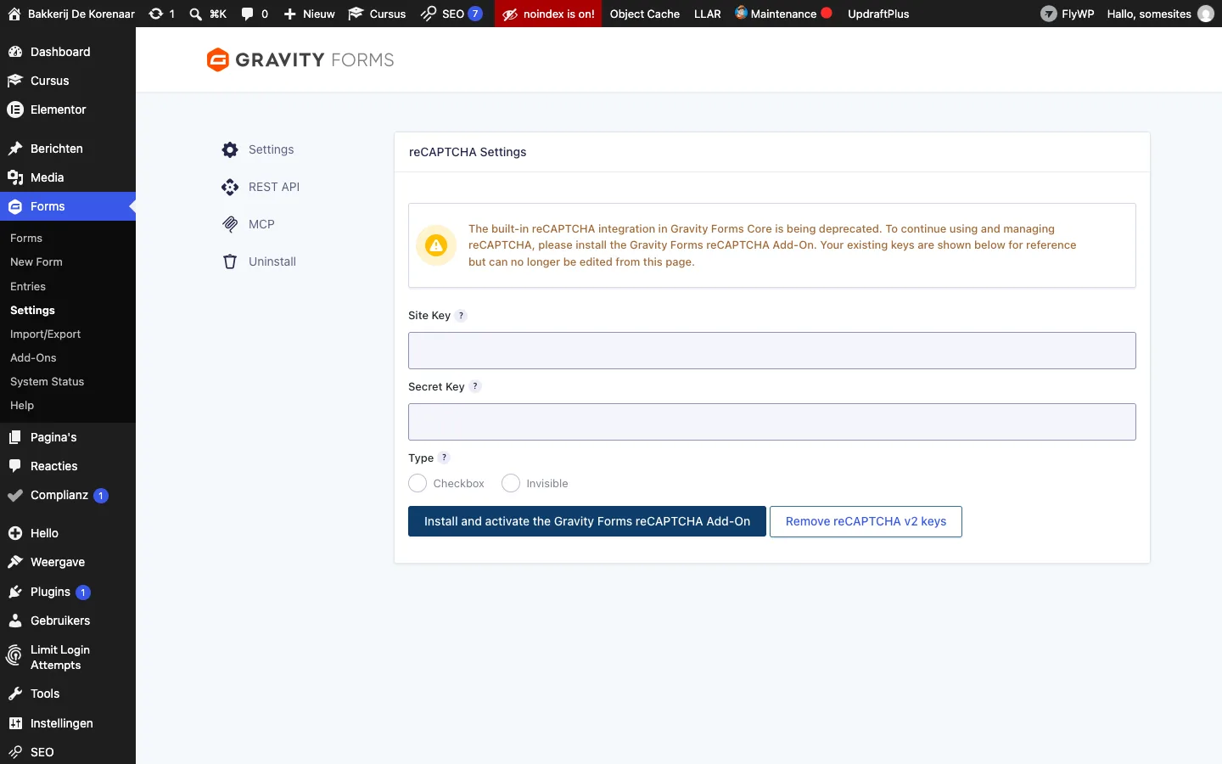Click the search magnifier icon in admin bar
1222x764 pixels.
(x=196, y=14)
